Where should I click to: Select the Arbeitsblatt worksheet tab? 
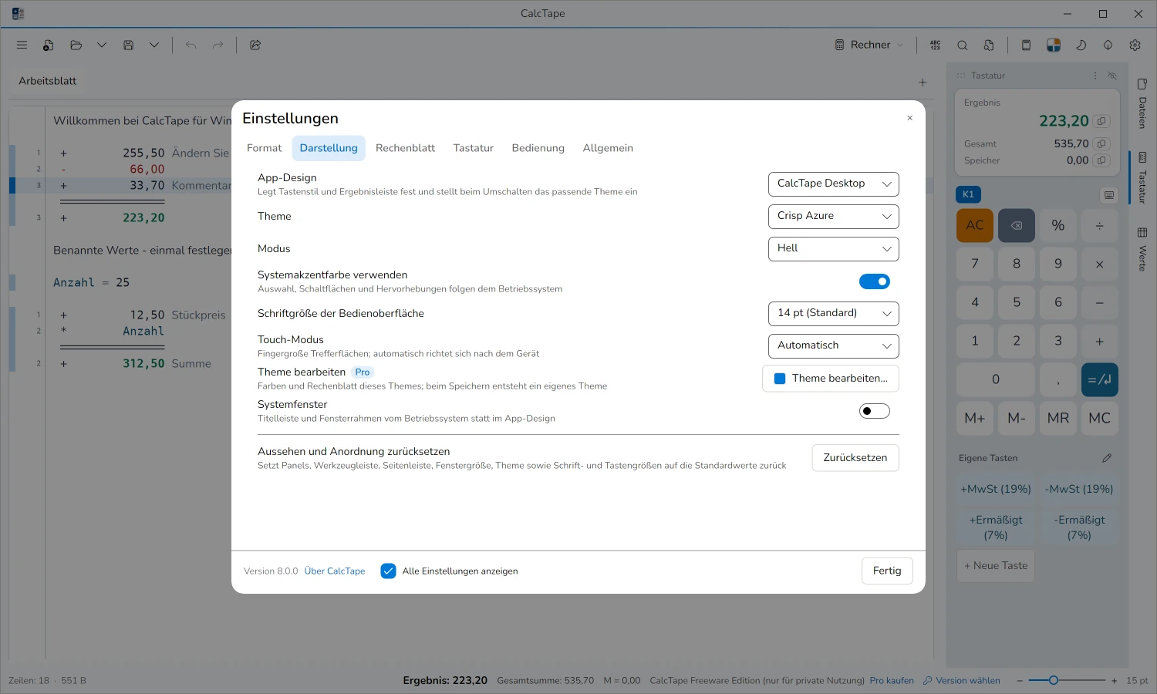48,81
